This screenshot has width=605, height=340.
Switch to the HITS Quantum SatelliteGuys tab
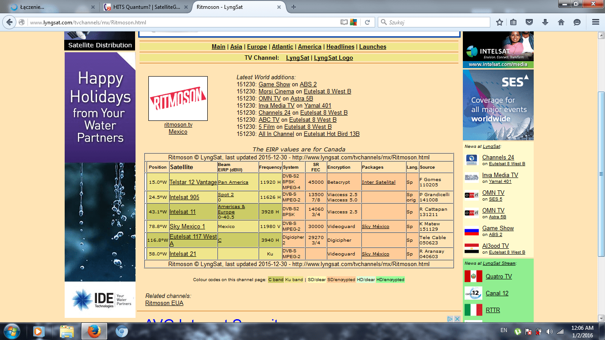tap(144, 7)
